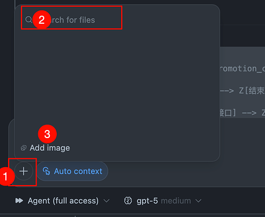Focus the Search for files field
This screenshot has height=217, width=265.
tap(71, 20)
